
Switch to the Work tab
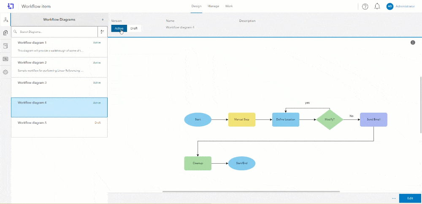(x=229, y=6)
